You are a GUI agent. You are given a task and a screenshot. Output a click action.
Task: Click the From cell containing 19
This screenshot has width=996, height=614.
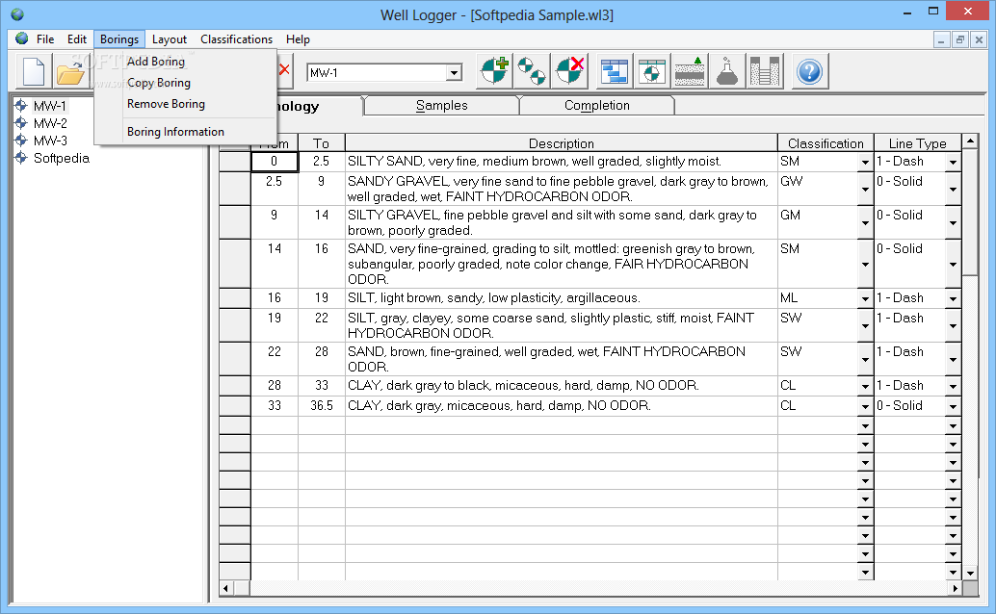coord(275,325)
